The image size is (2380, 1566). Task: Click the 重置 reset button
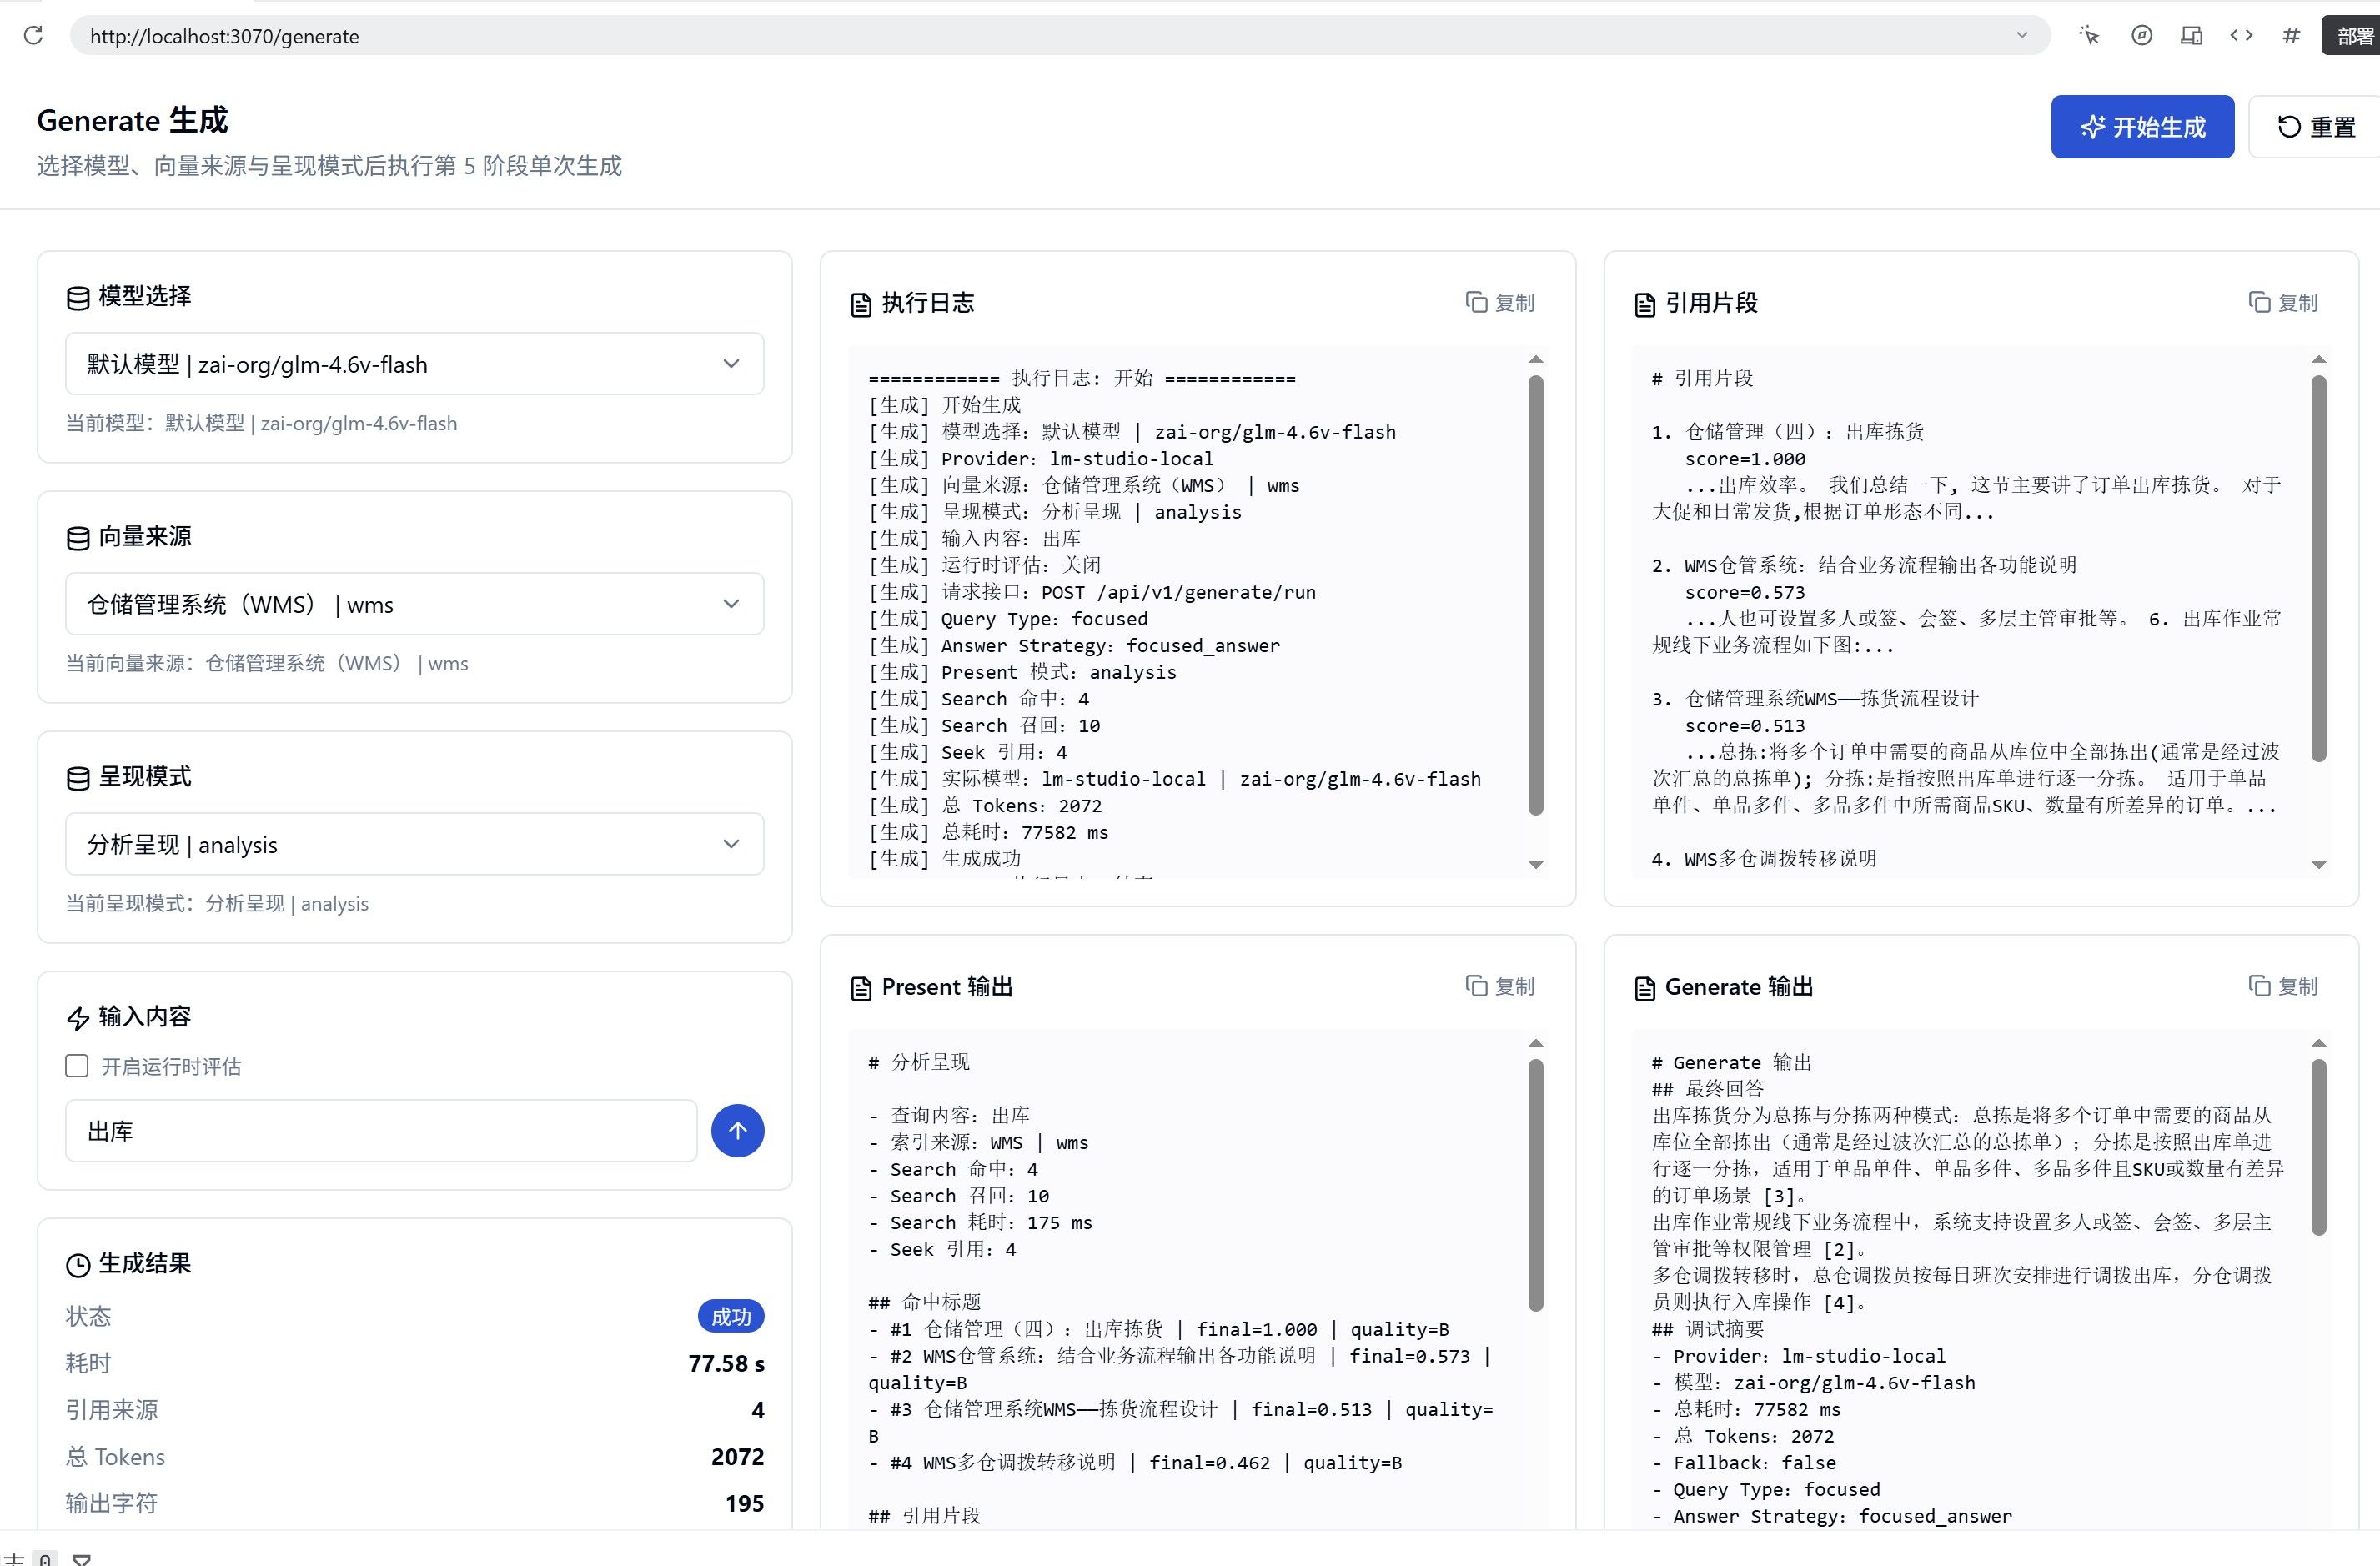tap(2315, 127)
